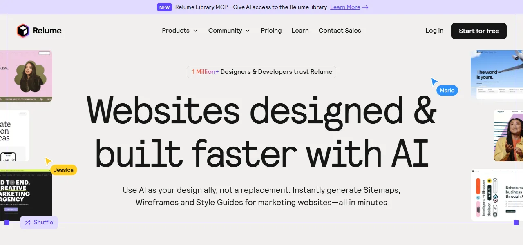Viewport: 523px width, 245px height.
Task: Open Contact Sales in the navigation
Action: pyautogui.click(x=340, y=31)
